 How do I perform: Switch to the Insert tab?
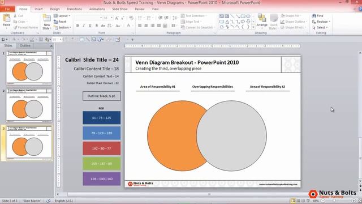[x=38, y=9]
